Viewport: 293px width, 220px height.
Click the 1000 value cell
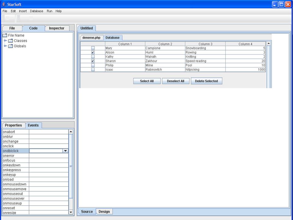tap(245, 70)
